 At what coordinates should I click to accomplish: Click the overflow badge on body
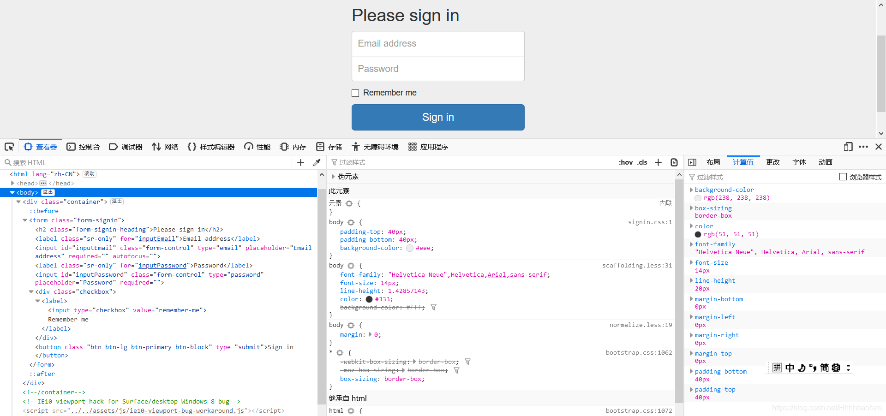[48, 192]
